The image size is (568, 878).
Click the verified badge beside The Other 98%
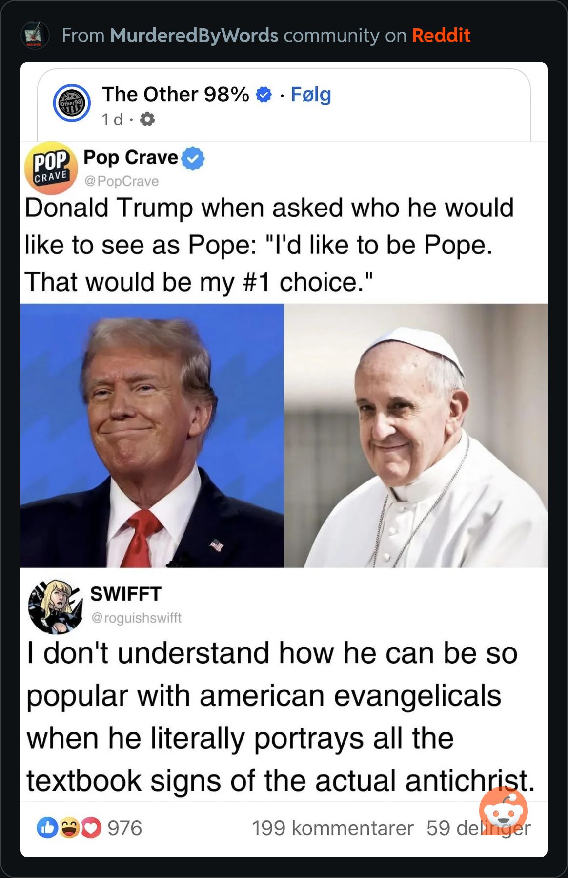click(x=264, y=94)
